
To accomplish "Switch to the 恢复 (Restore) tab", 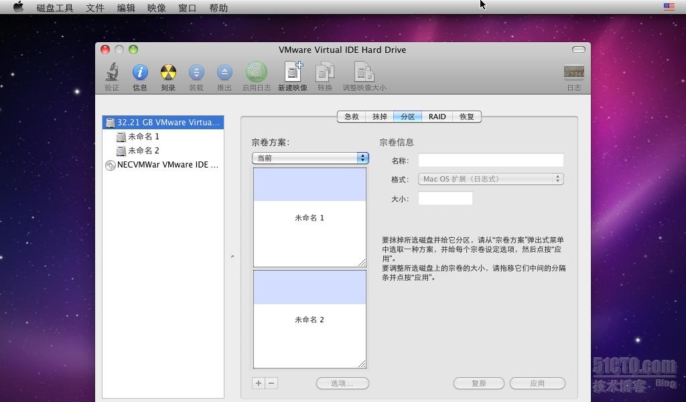I will point(467,117).
